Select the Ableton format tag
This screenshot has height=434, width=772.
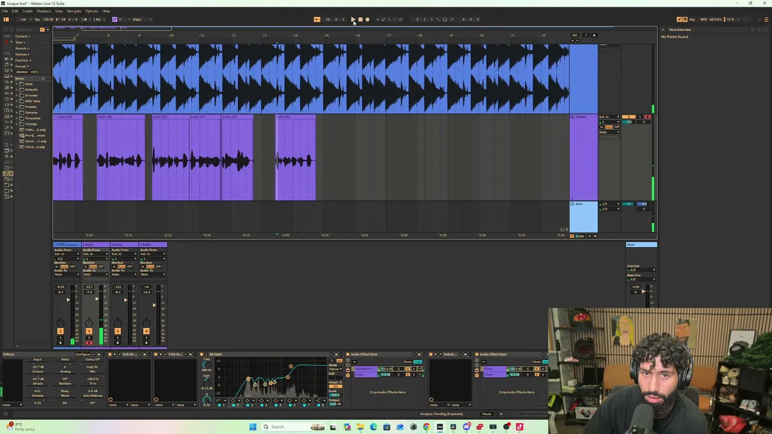click(22, 72)
